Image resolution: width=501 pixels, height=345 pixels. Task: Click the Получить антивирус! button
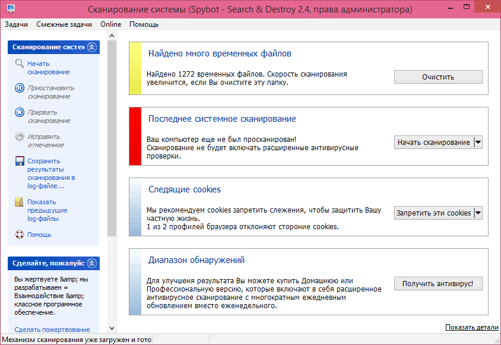pos(438,284)
